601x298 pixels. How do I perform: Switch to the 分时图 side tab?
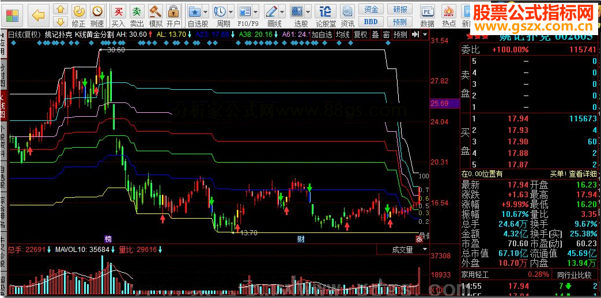[3, 75]
